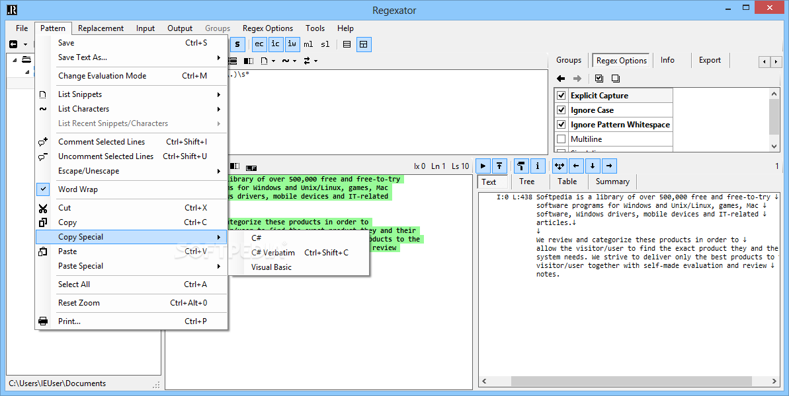Enable the Multiline checkbox
789x396 pixels.
pyautogui.click(x=561, y=139)
